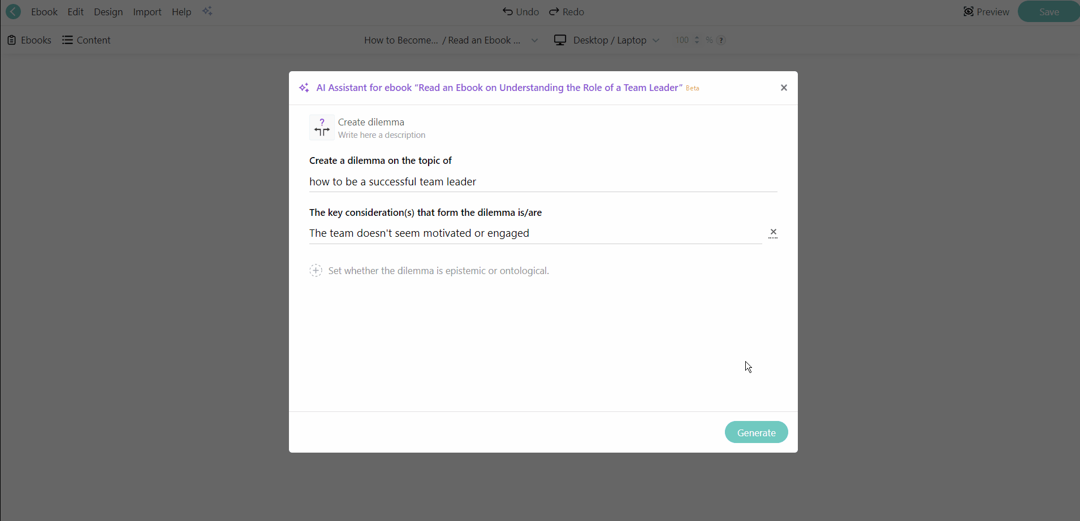Open the Preview mode

(986, 12)
